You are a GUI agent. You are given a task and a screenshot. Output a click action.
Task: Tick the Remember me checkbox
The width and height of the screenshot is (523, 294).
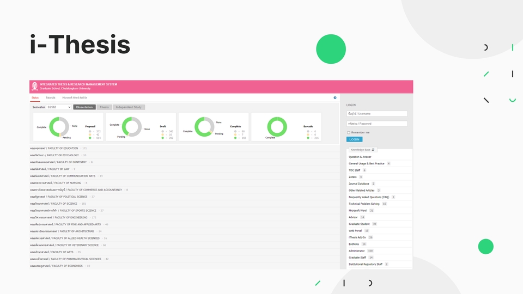[349, 133]
